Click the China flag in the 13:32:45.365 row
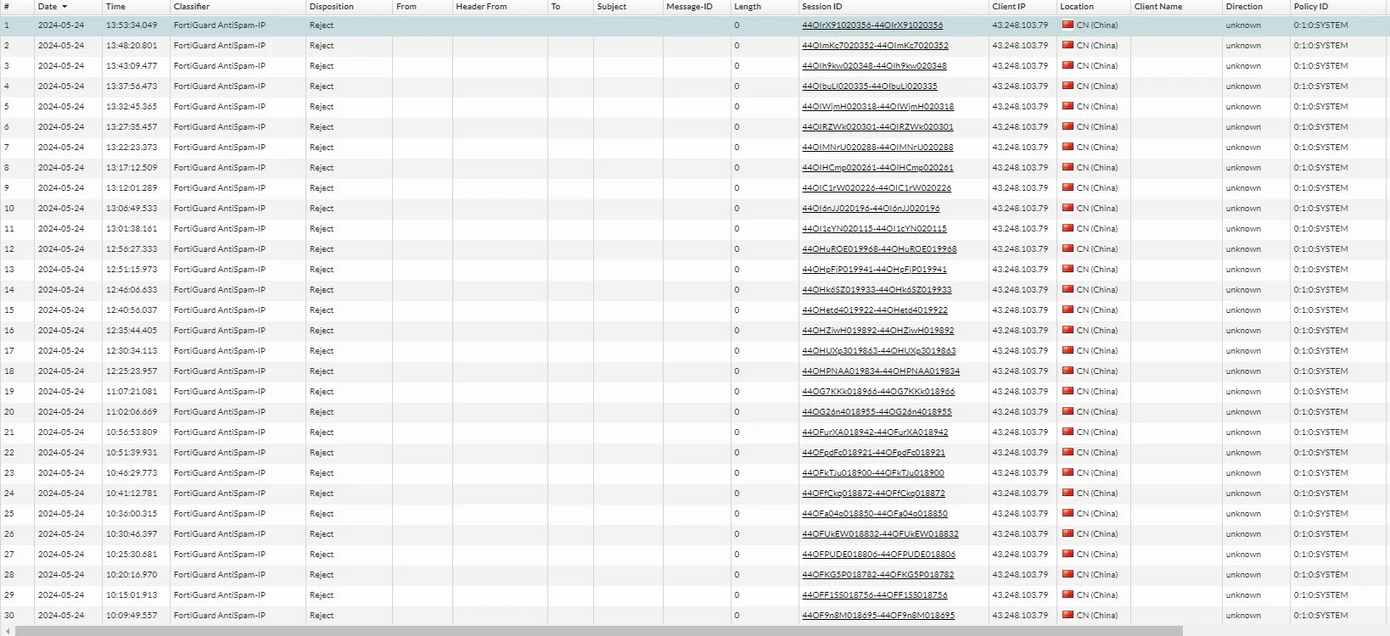Screen dimensions: 1390x636 coord(1068,106)
